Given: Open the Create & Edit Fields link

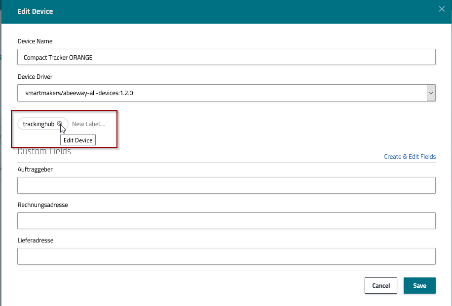Looking at the screenshot, I should (x=410, y=157).
